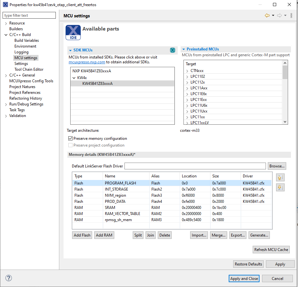Click the forward navigation arrow icon
The height and width of the screenshot is (287, 298).
point(279,16)
